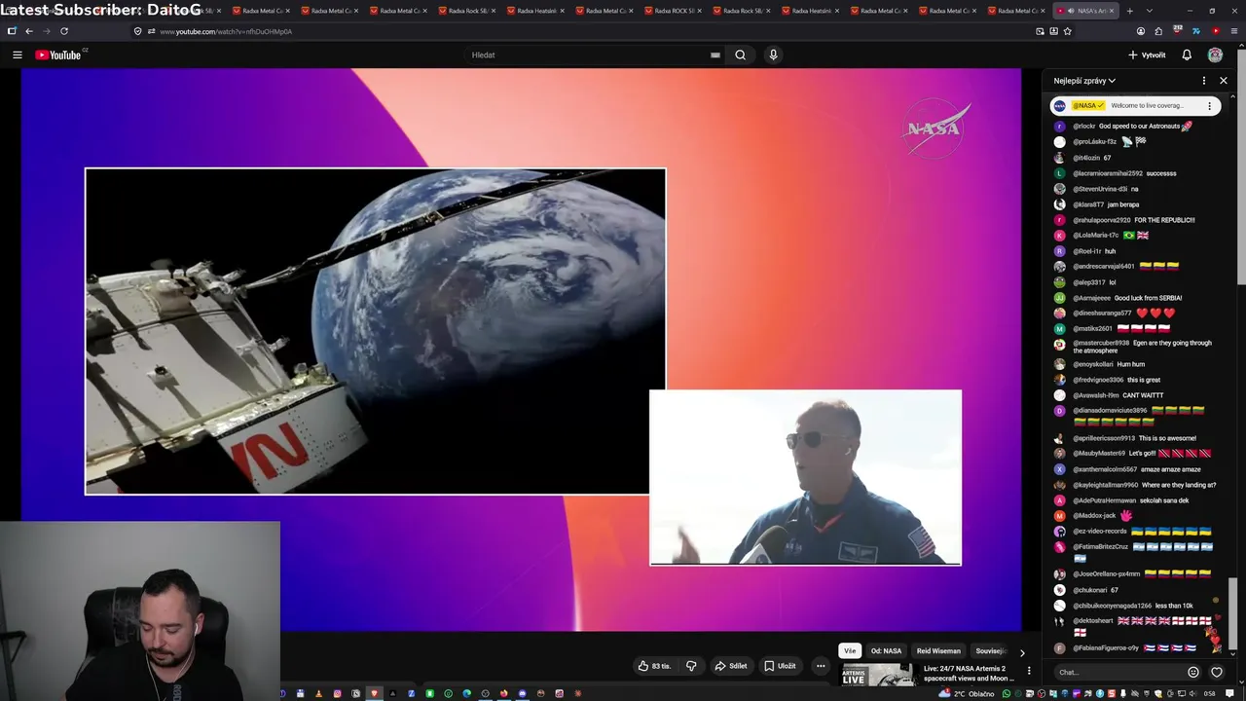The width and height of the screenshot is (1246, 701).
Task: Select the Reid Wiseman filter chip
Action: [938, 650]
